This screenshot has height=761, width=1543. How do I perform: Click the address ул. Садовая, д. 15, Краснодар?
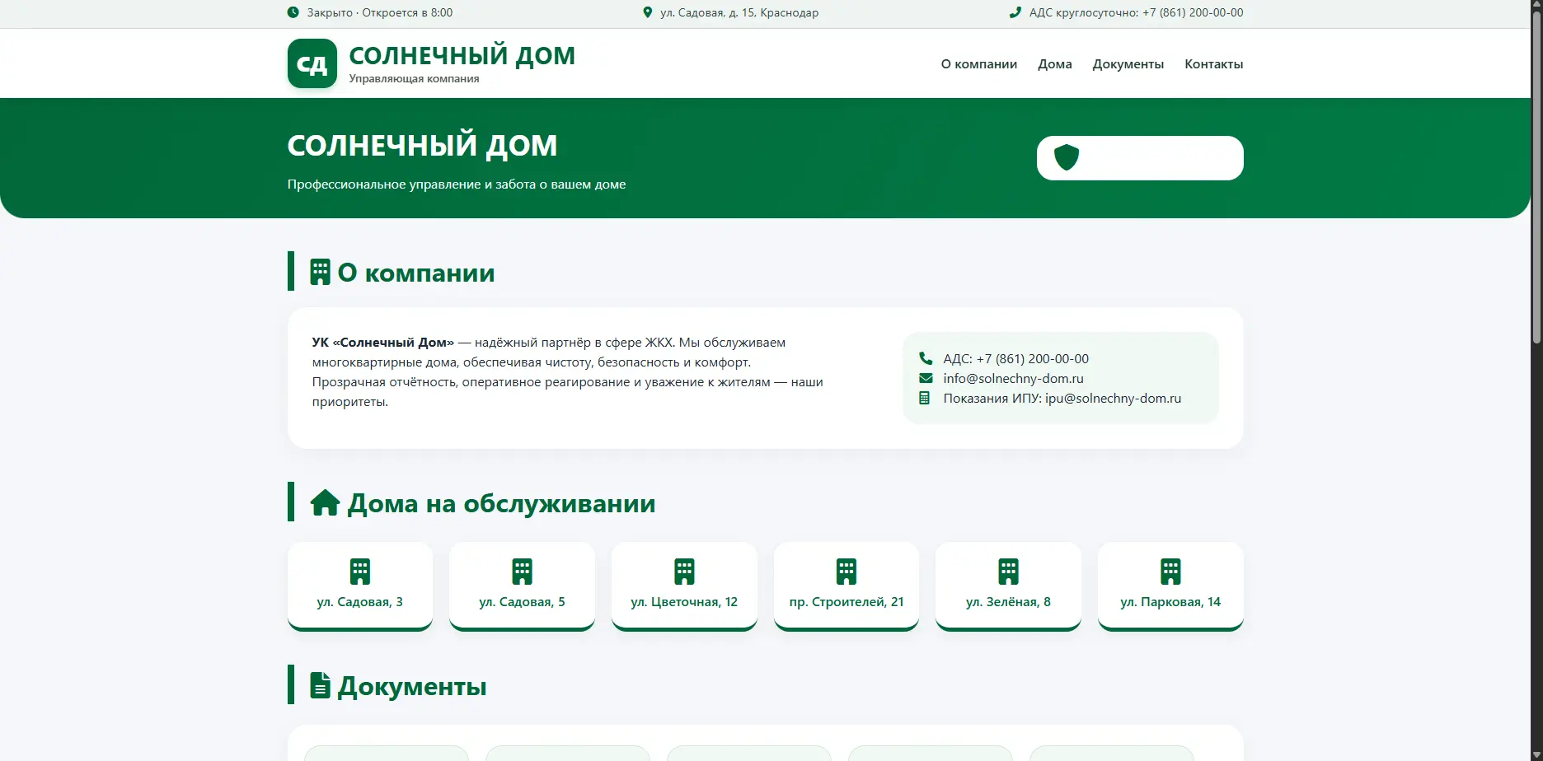pos(739,12)
